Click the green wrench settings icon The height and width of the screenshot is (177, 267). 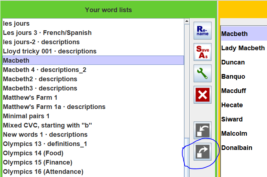pyautogui.click(x=203, y=73)
